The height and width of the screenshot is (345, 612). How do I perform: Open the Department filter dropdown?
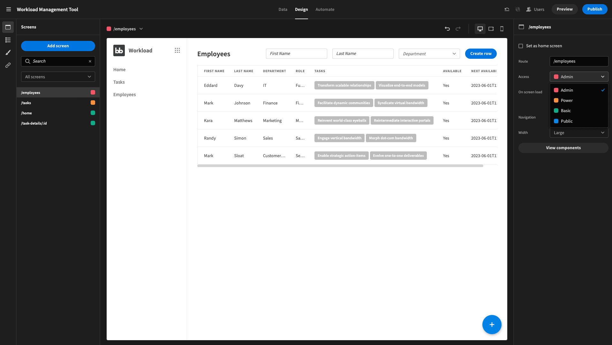pyautogui.click(x=429, y=54)
